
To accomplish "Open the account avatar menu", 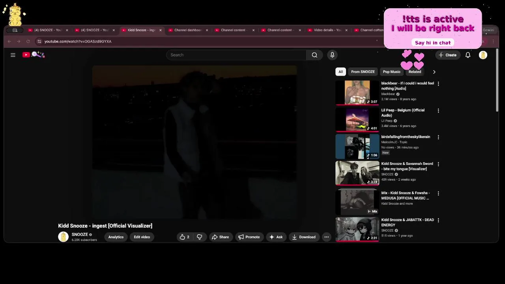I will 483,55.
